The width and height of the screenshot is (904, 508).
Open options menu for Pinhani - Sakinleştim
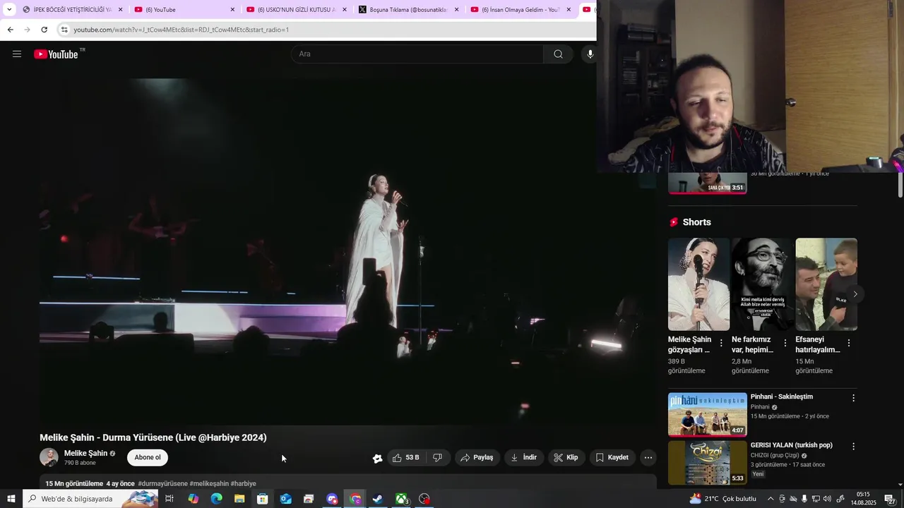pyautogui.click(x=853, y=398)
